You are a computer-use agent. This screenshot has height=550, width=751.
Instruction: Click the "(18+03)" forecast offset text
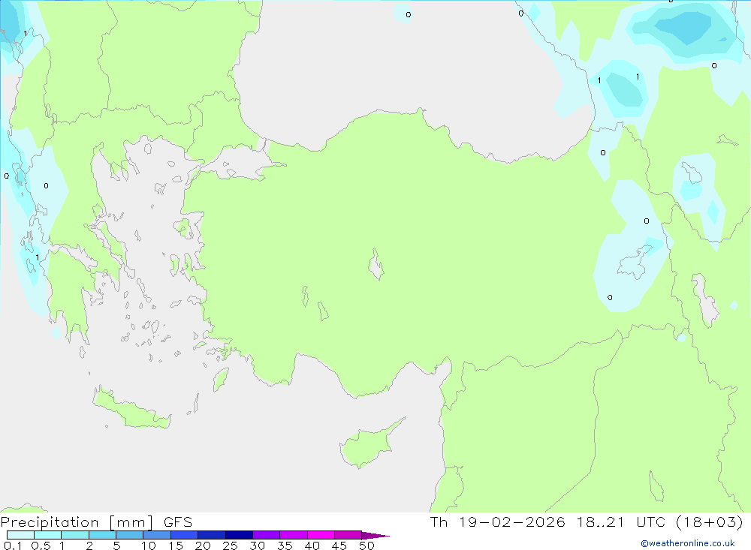tap(710, 521)
